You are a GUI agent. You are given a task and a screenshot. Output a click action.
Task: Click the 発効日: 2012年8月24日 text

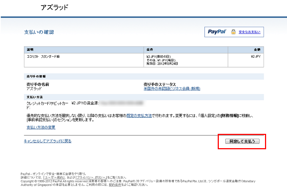pyautogui.click(x=162, y=63)
